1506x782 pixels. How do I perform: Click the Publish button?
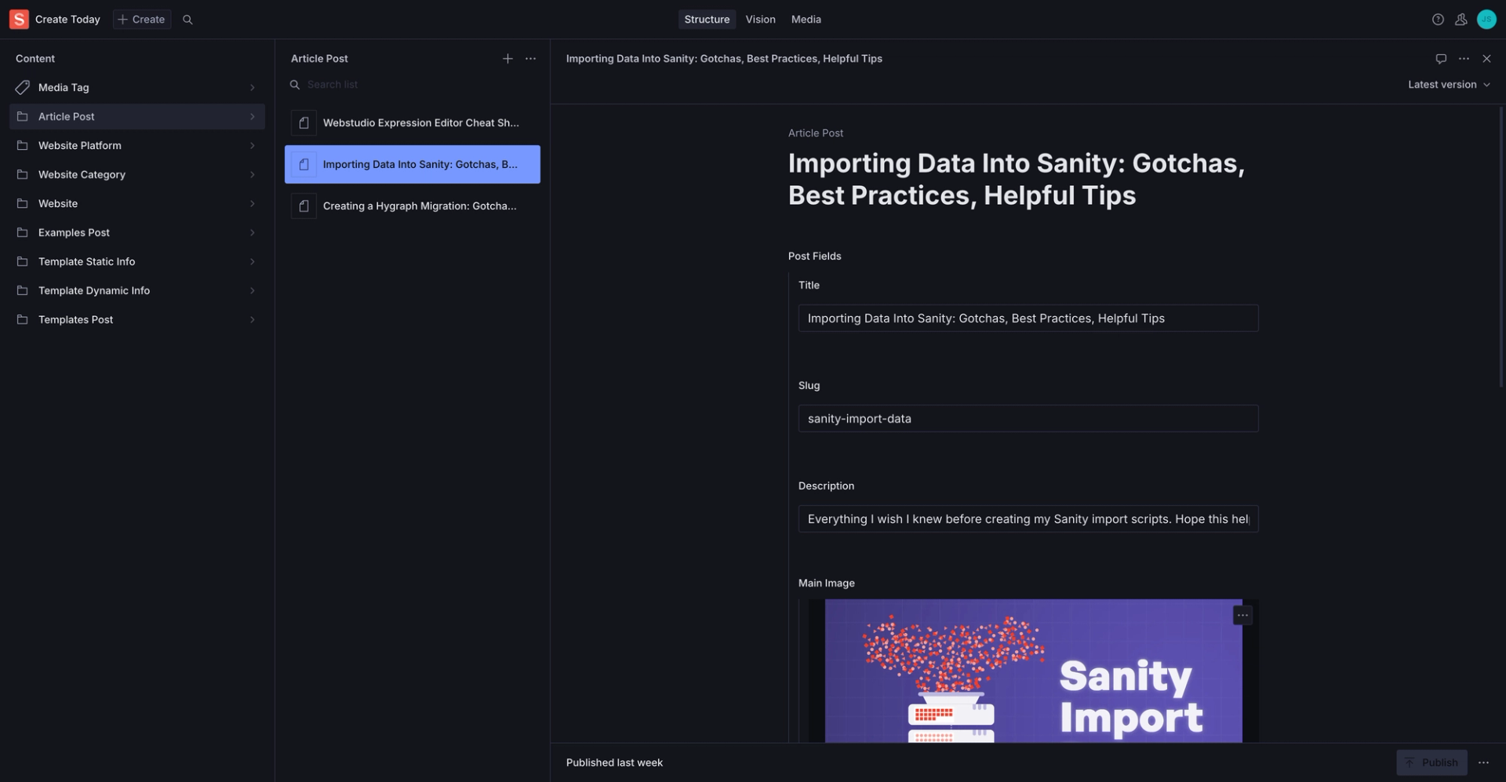(1431, 762)
